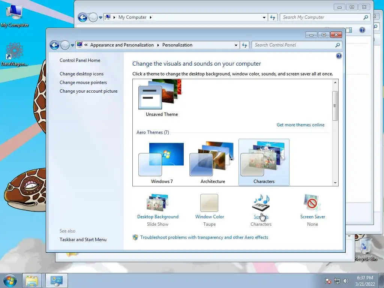Click forward arrow in Personalization window

click(65, 45)
